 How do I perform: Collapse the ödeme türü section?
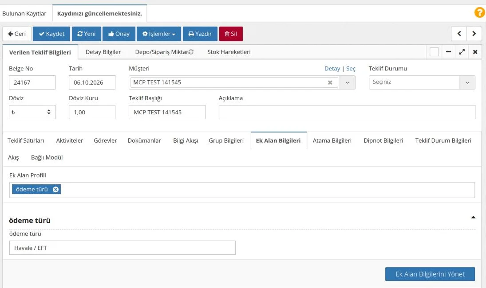473,218
